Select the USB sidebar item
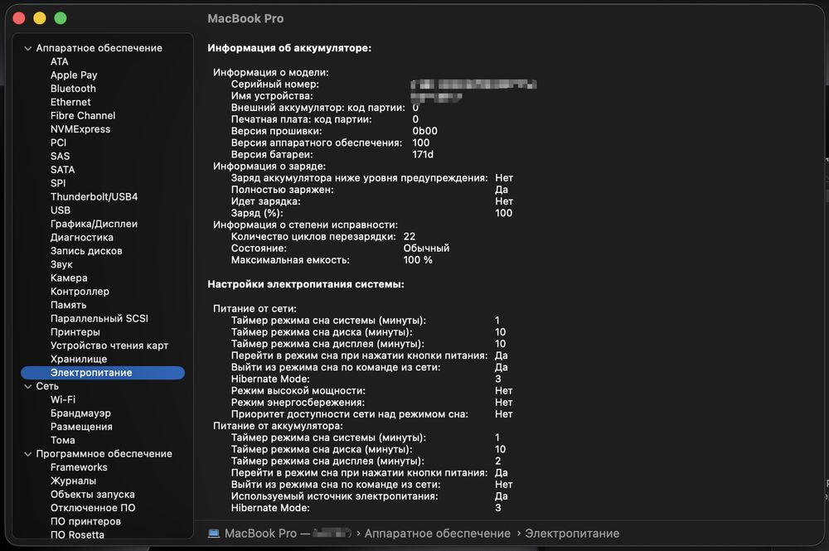This screenshot has height=551, width=829. tap(61, 210)
